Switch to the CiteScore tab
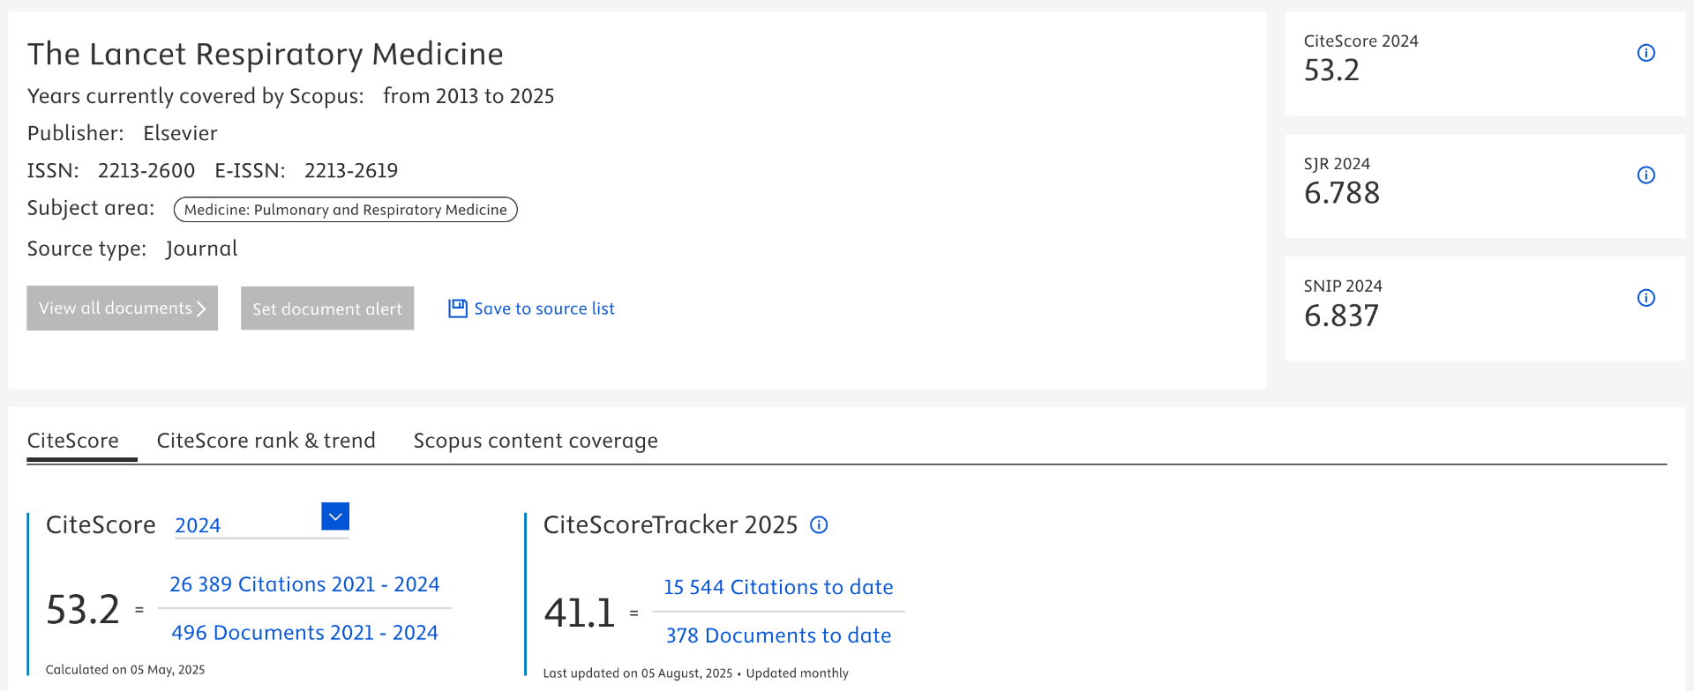 pos(73,441)
